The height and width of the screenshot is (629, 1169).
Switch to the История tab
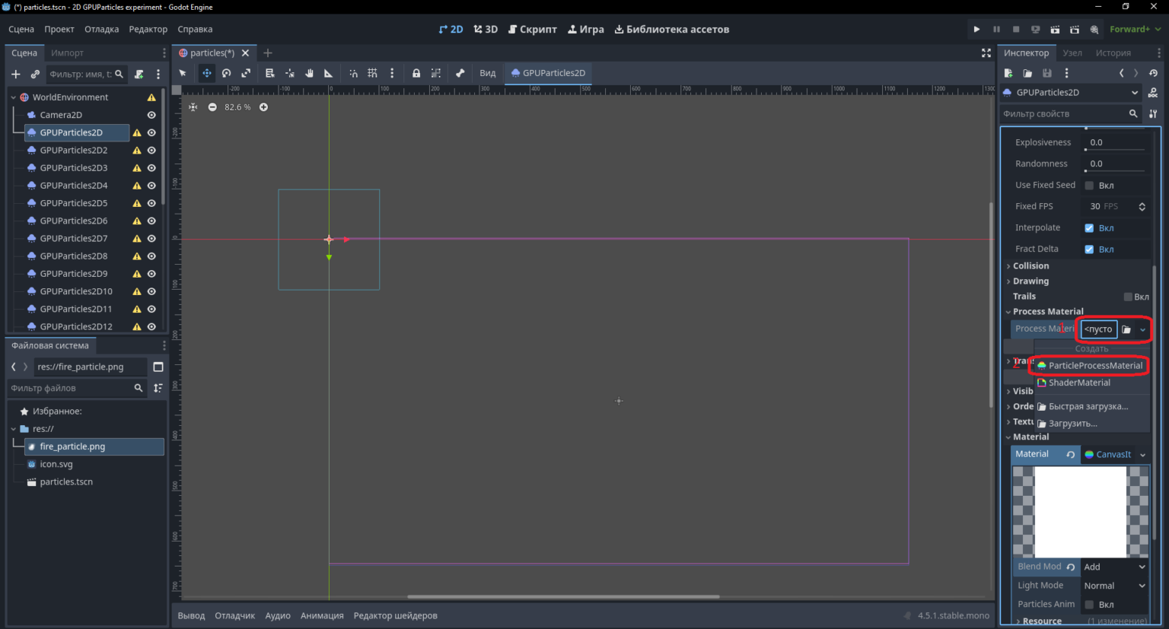pos(1113,53)
